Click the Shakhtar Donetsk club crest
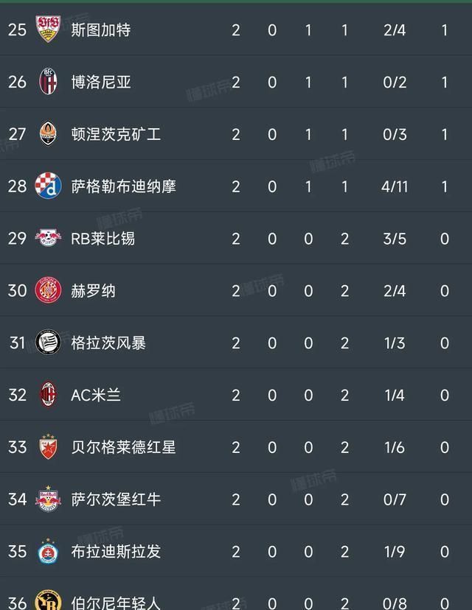 coord(48,134)
